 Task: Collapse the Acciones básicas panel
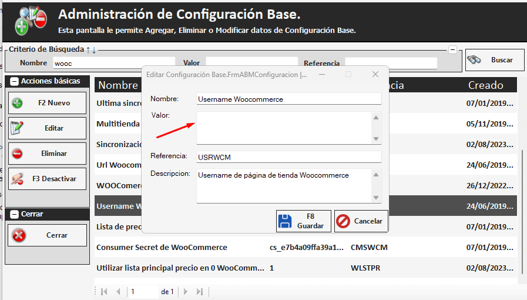pyautogui.click(x=15, y=81)
